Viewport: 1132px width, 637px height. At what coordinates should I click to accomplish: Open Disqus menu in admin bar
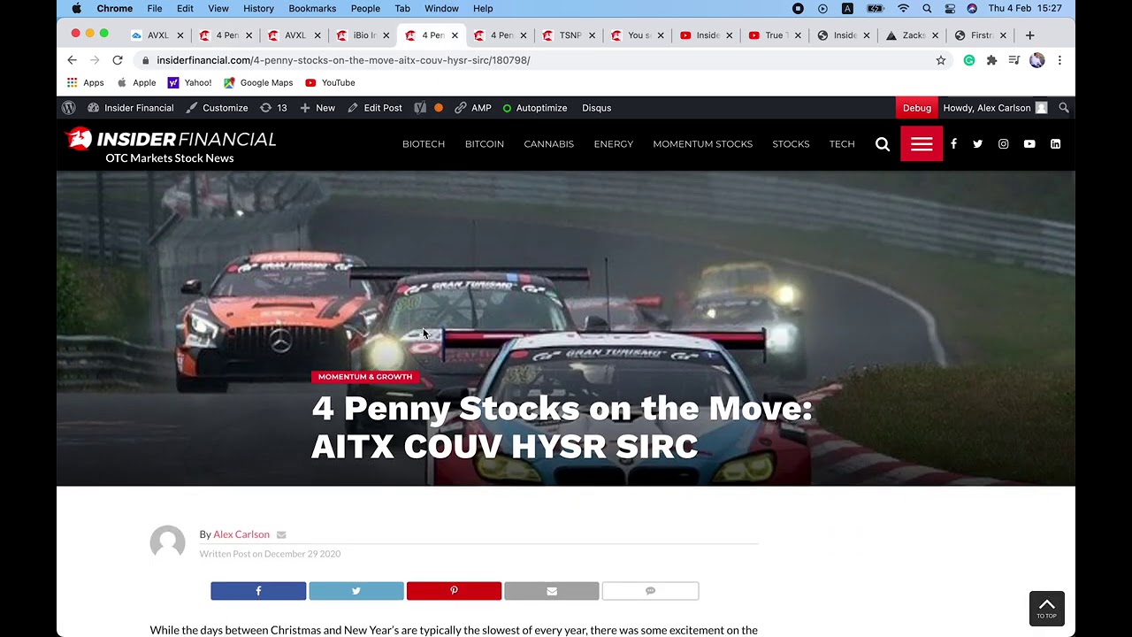tap(597, 108)
